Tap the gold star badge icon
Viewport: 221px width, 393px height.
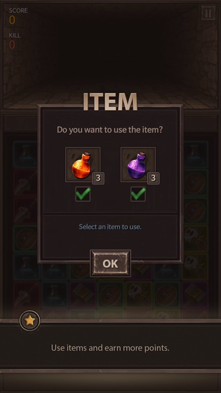click(30, 321)
